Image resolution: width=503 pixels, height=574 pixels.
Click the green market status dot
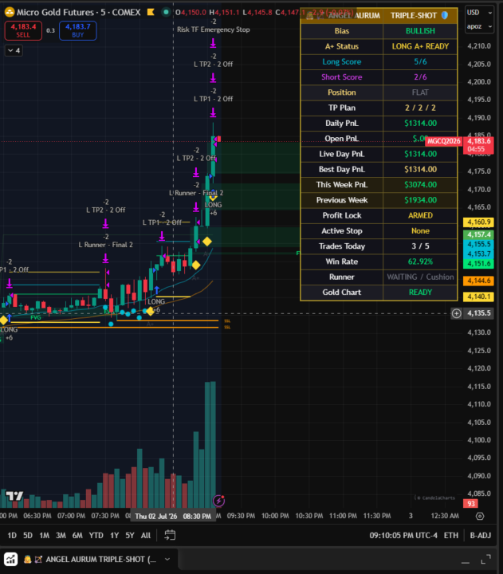point(166,13)
